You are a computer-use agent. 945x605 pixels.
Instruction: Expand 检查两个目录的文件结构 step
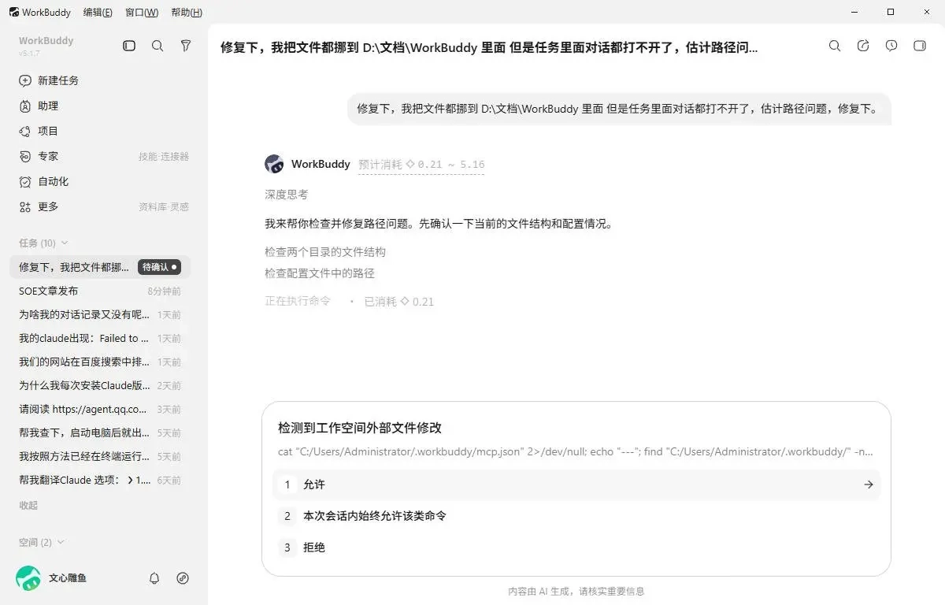coord(325,252)
